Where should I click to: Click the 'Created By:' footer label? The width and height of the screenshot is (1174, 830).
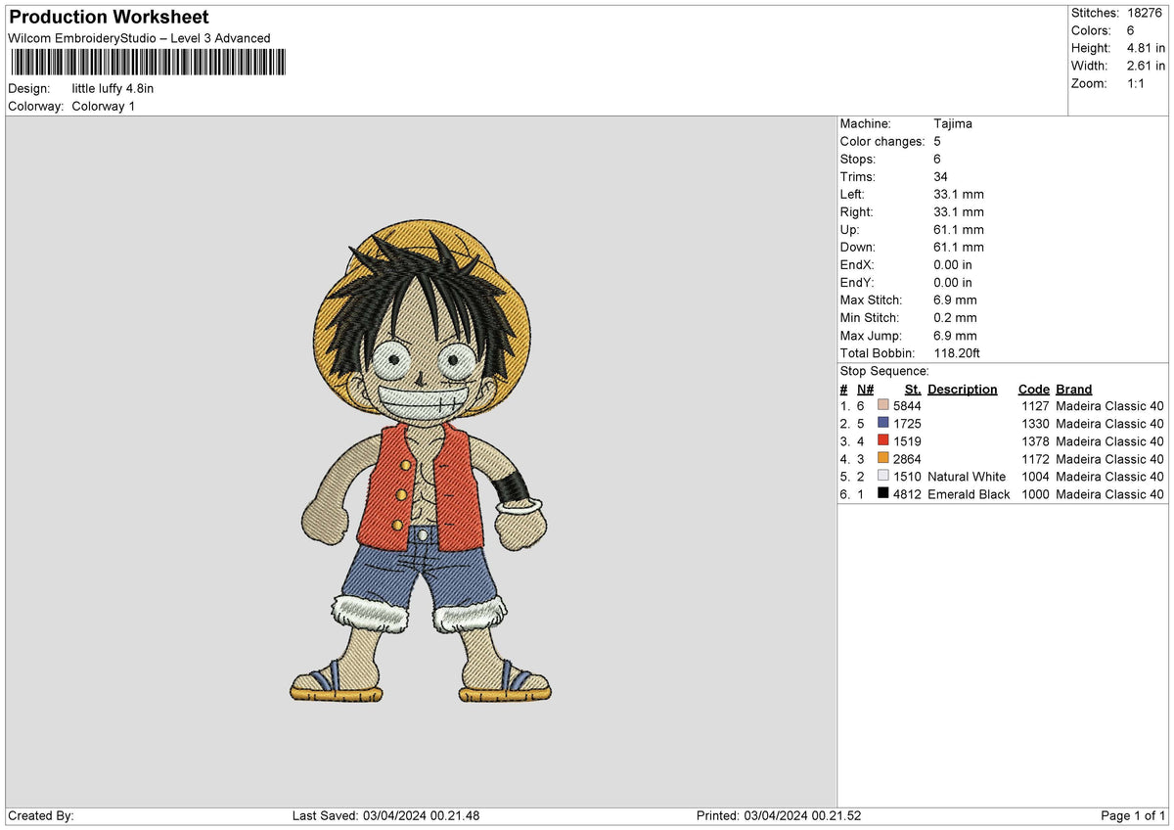[x=41, y=816]
